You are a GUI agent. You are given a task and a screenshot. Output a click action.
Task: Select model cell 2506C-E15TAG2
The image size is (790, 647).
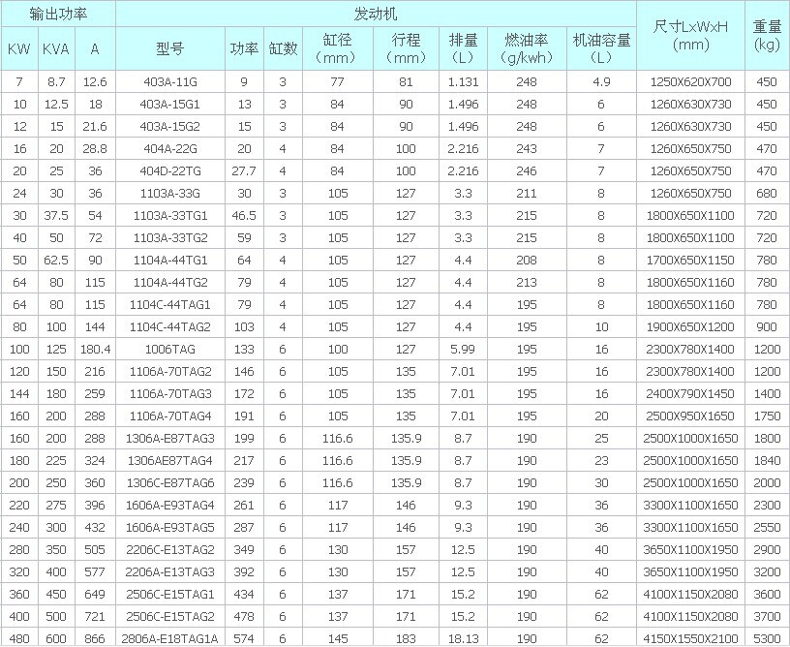(x=170, y=616)
